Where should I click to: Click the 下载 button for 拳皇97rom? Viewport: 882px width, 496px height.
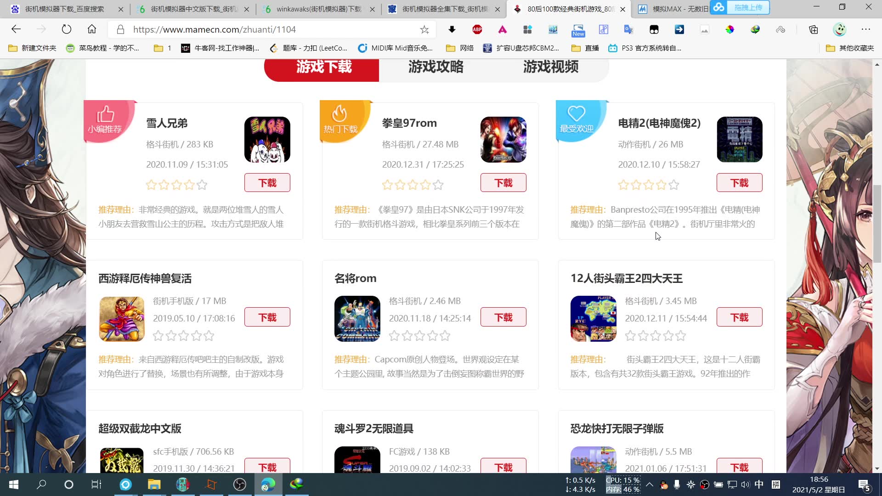click(x=503, y=182)
